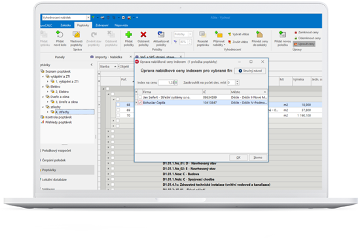Click Přenést ceny do zakázky icon
Image resolution: width=360 pixels, height=250 pixels.
tap(259, 35)
